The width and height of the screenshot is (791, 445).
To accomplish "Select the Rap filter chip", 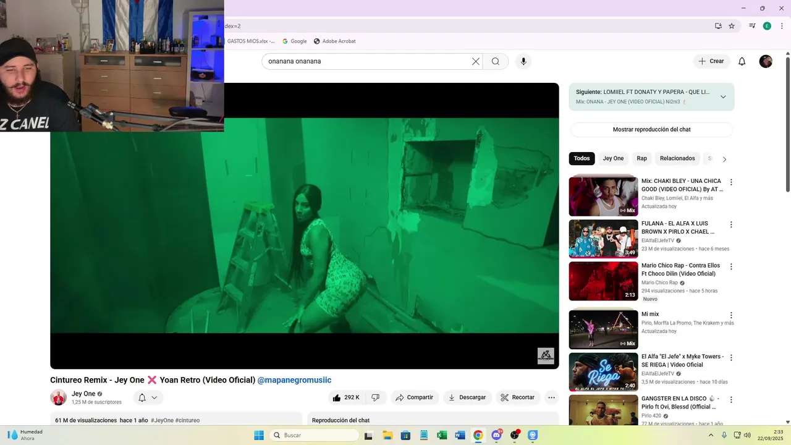I will (642, 158).
